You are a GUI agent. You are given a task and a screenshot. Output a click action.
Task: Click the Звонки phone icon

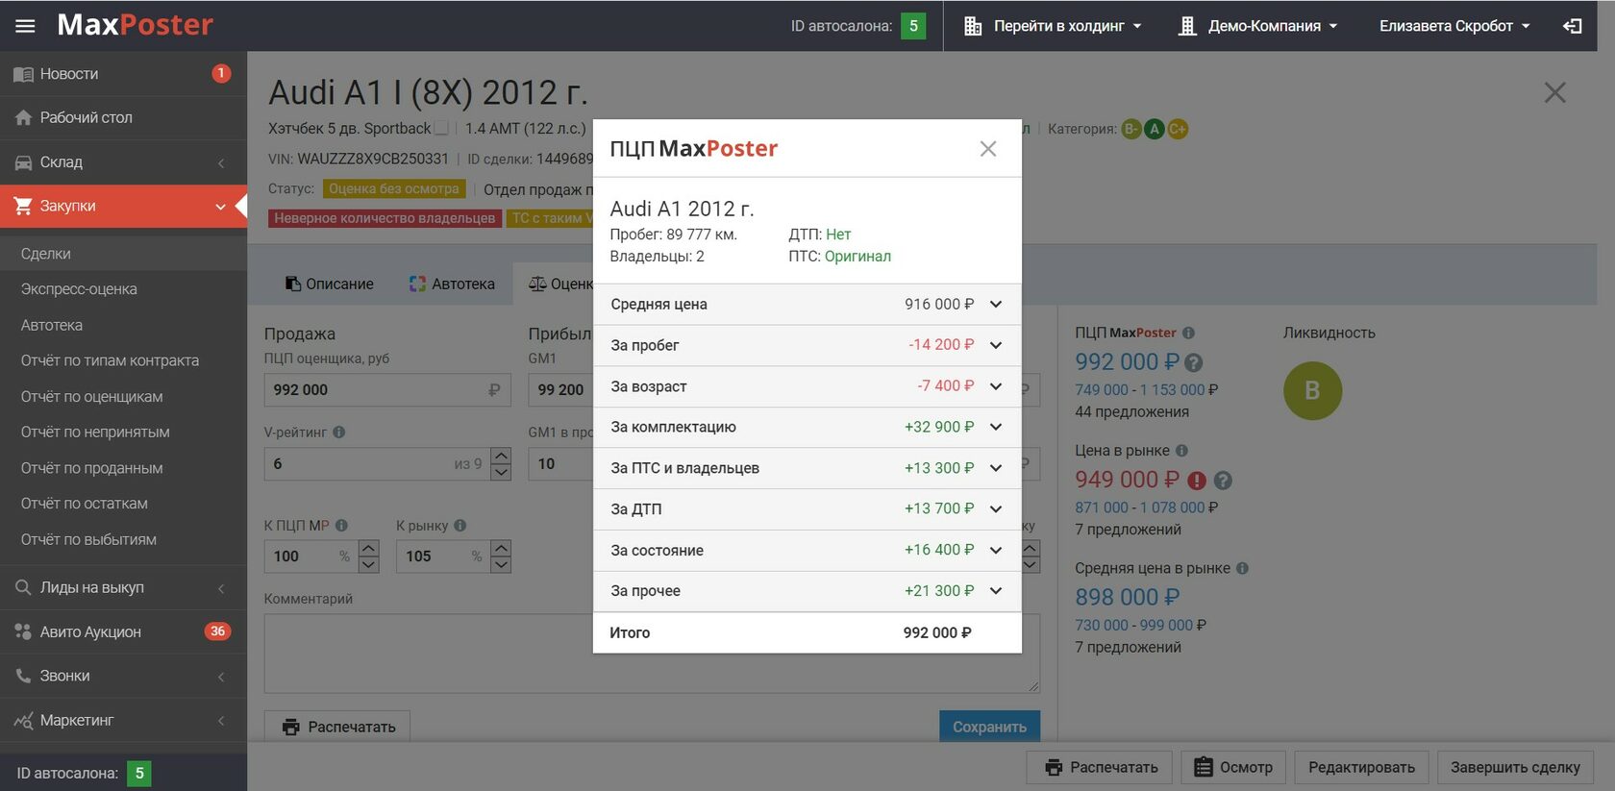23,676
